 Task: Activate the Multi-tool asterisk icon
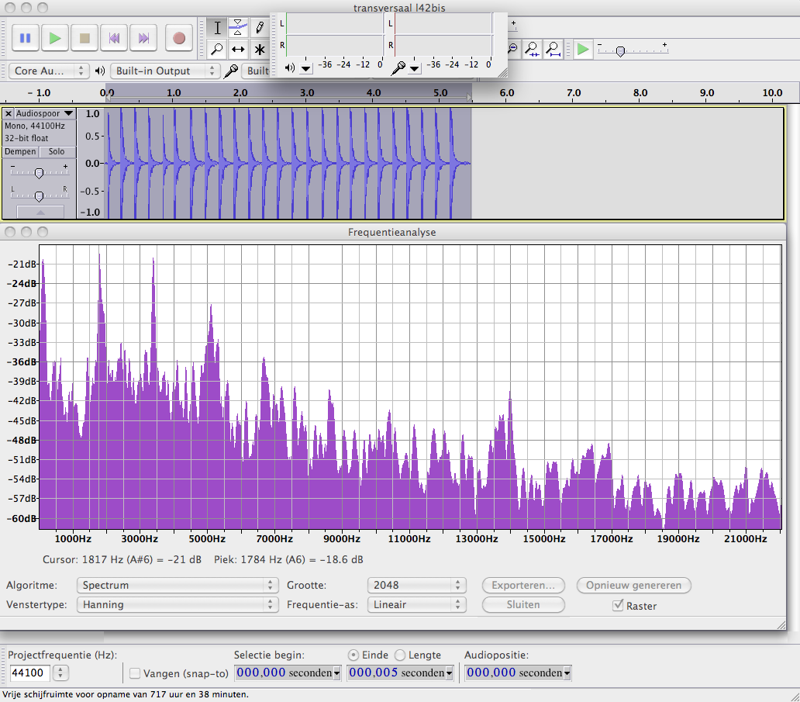click(x=260, y=50)
